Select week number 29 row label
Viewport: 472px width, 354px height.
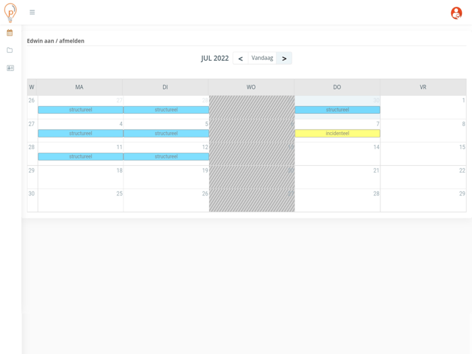click(x=32, y=171)
